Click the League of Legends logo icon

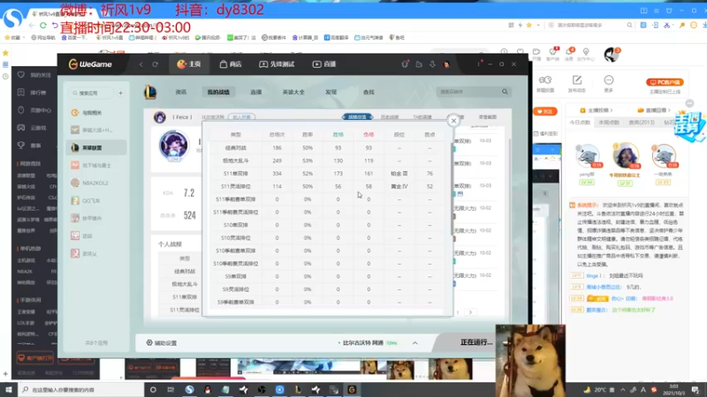(x=150, y=92)
